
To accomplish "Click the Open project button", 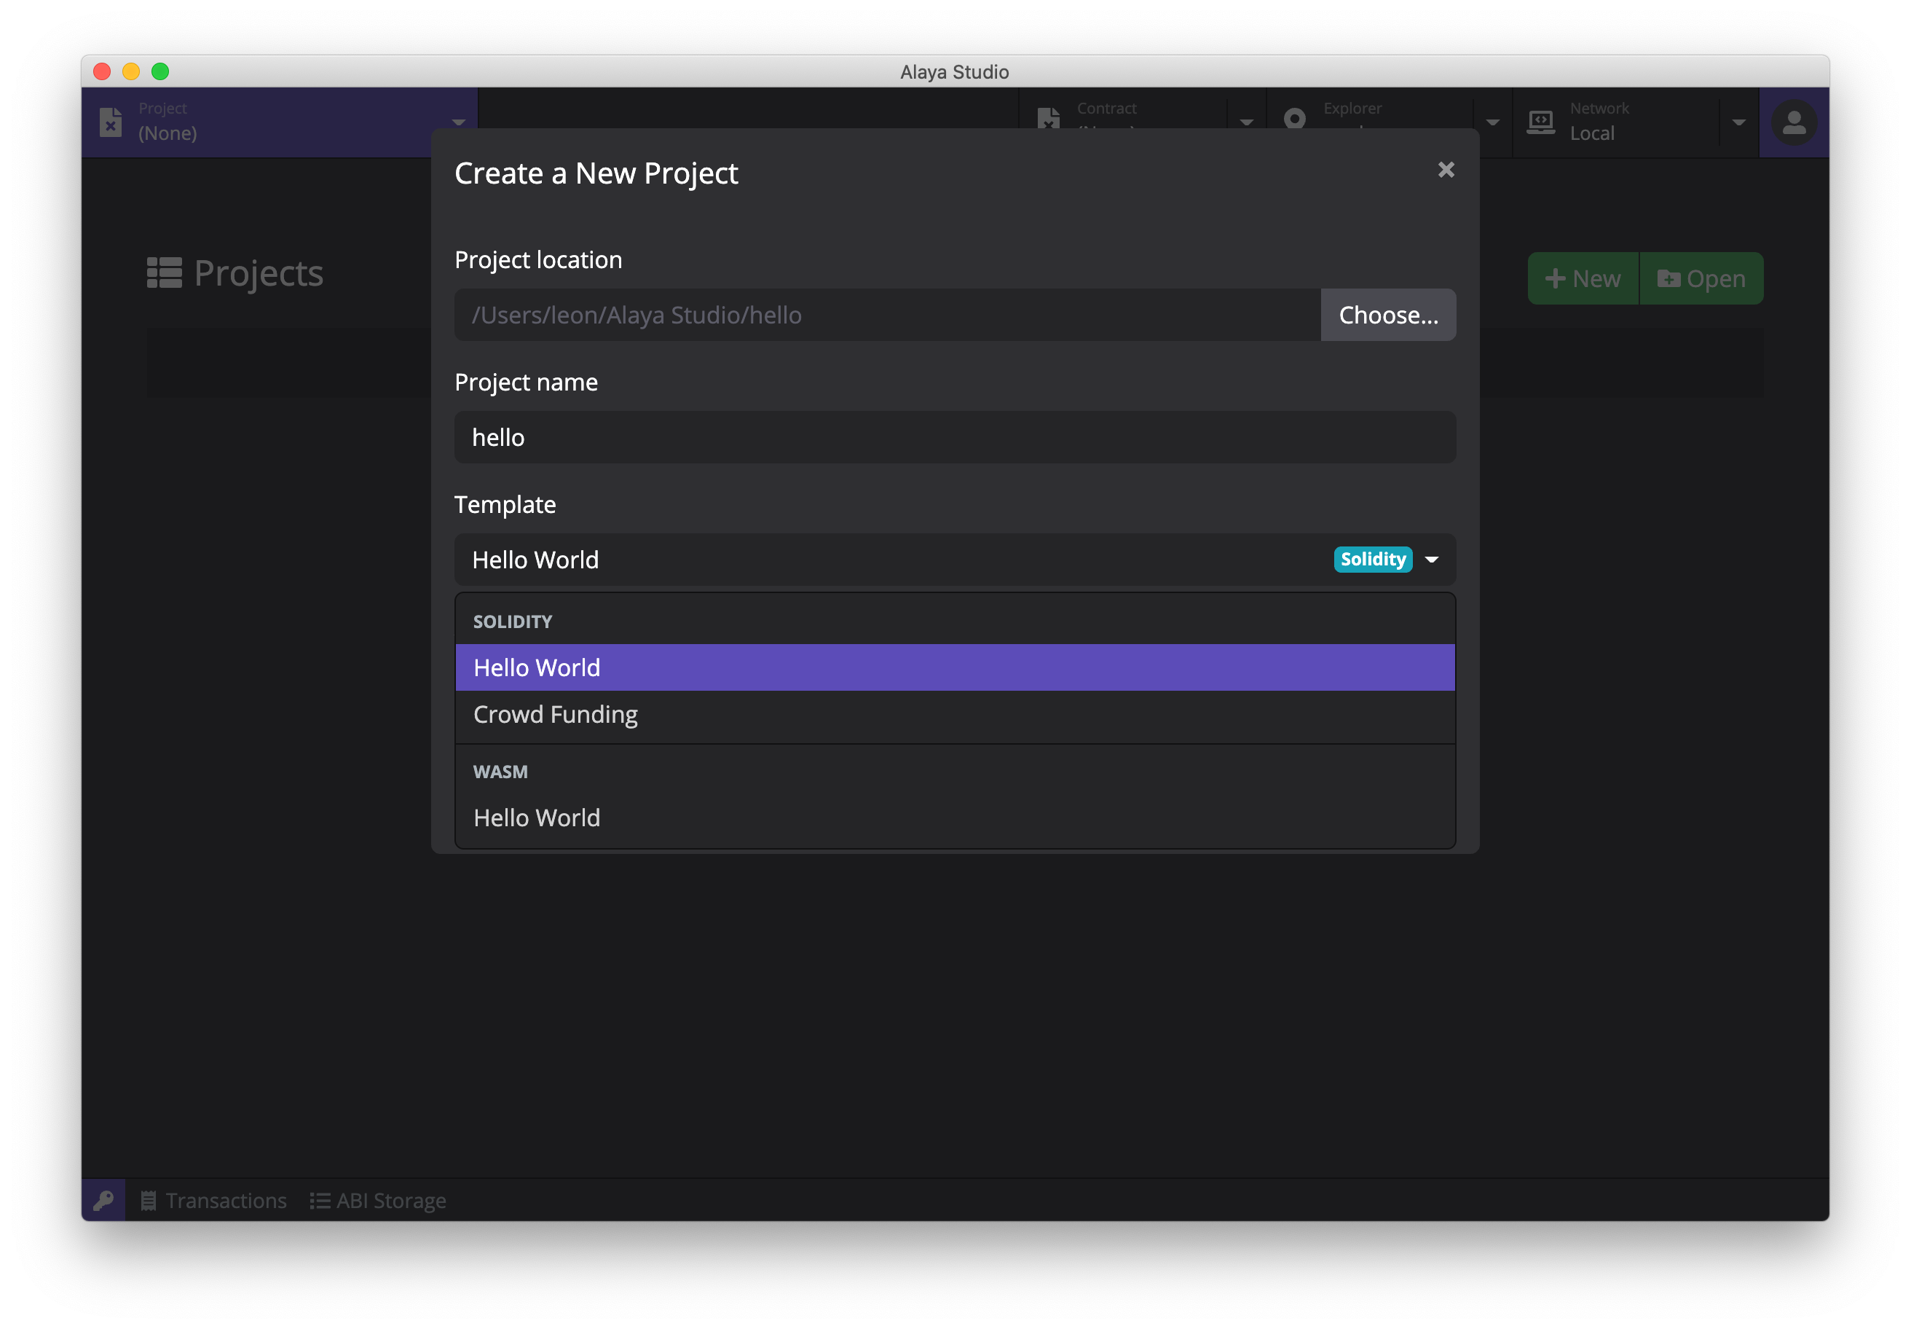I will (1701, 278).
